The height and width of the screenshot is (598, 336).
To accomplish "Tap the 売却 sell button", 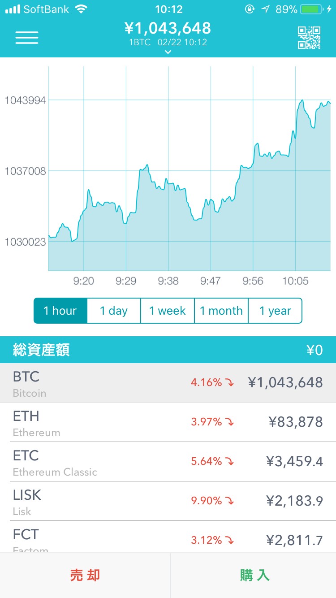I will click(85, 575).
